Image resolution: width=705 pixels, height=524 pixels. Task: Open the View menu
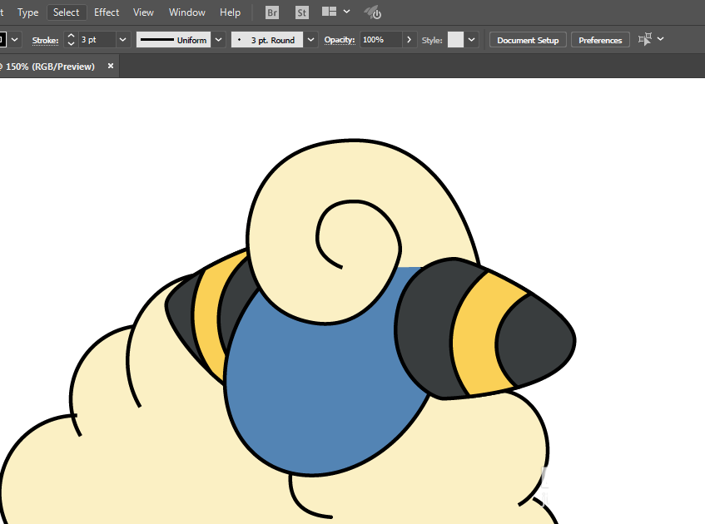click(x=143, y=12)
